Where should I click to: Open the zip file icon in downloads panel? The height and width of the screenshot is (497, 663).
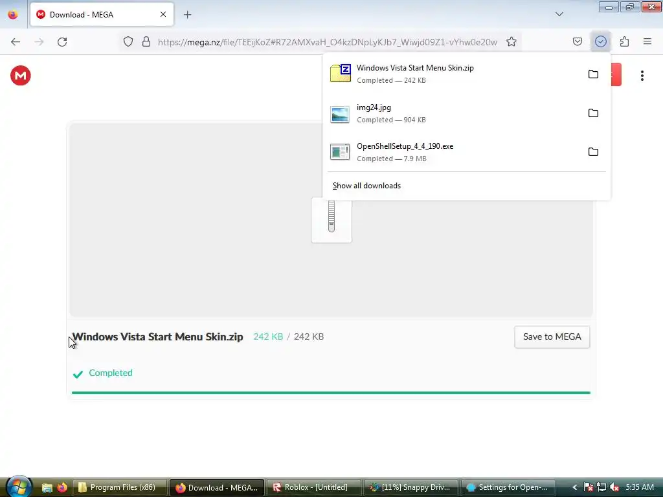341,73
